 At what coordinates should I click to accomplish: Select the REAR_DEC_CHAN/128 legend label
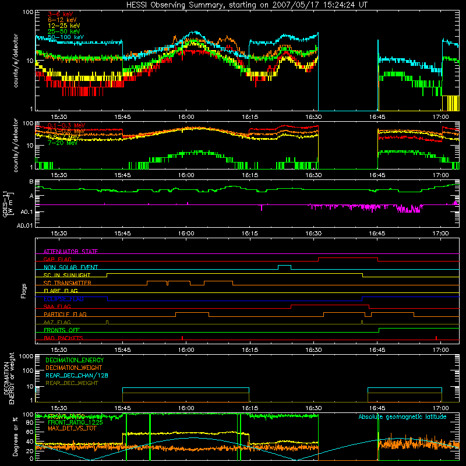(77, 375)
